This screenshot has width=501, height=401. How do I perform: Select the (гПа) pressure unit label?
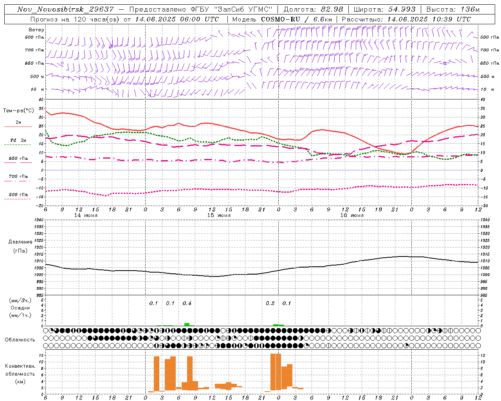pyautogui.click(x=20, y=251)
